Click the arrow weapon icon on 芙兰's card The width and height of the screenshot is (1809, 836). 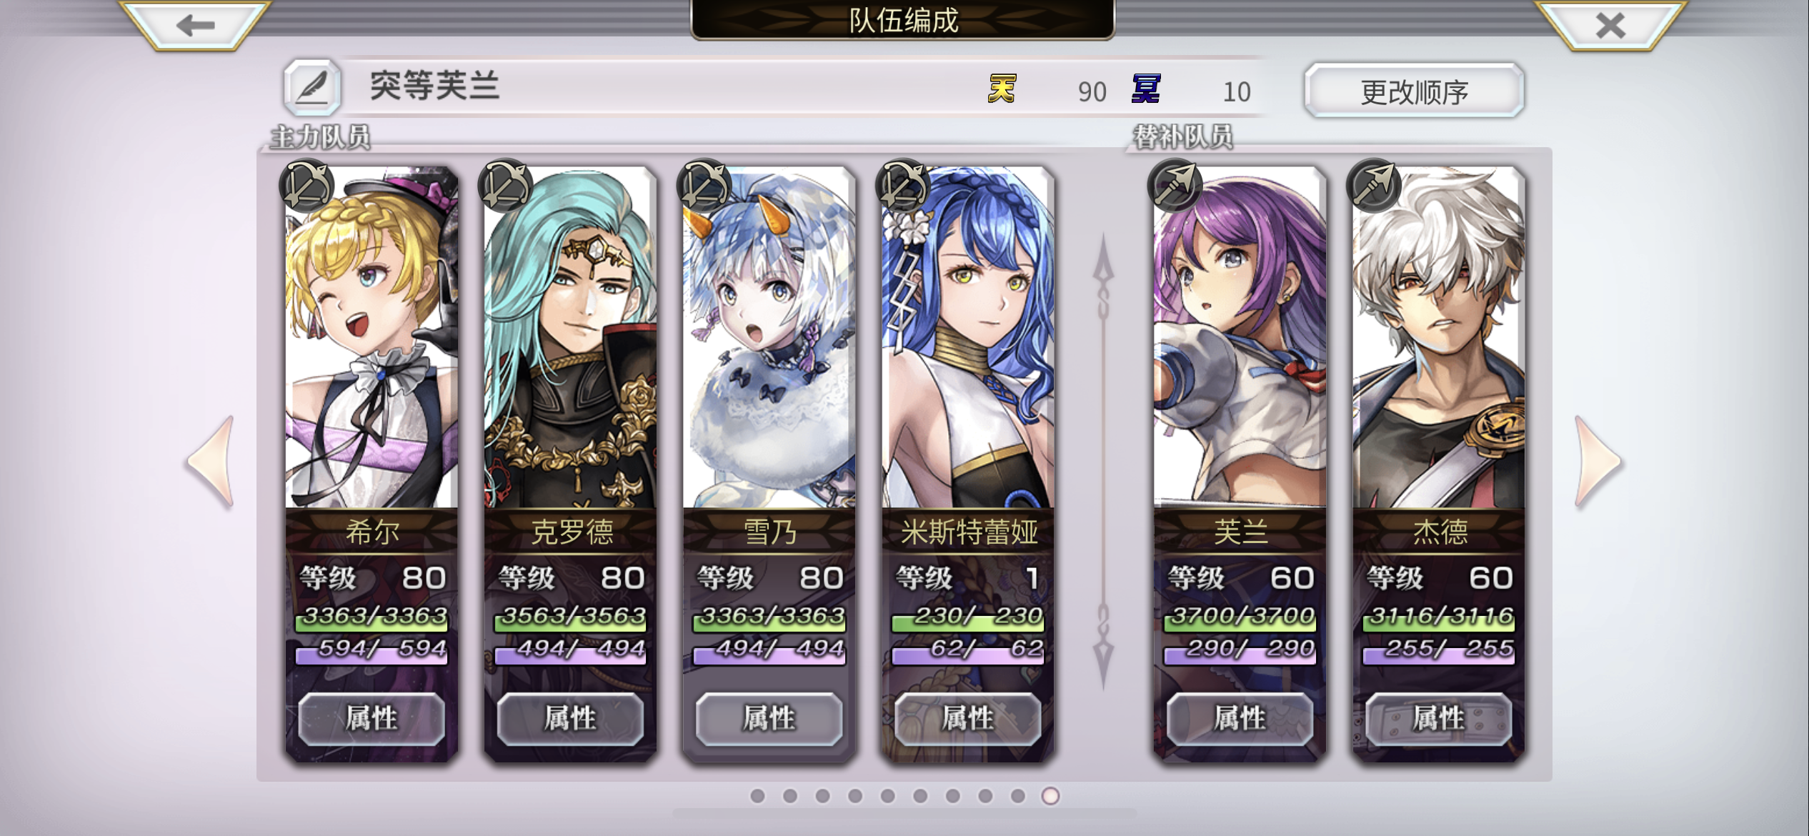[x=1175, y=185]
